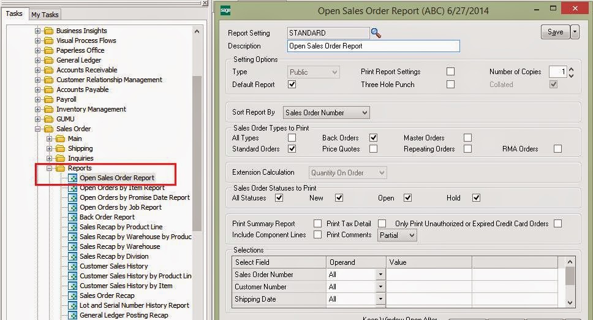The width and height of the screenshot is (593, 320).
Task: Click the Report Setting lookup magnifier icon
Action: [x=376, y=33]
